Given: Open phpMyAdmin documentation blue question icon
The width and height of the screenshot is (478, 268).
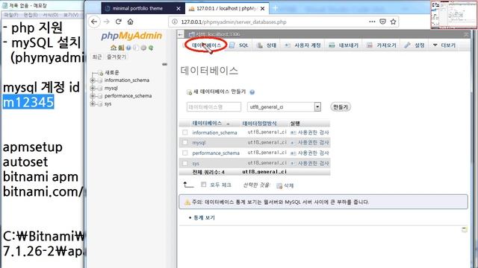Looking at the screenshot, I should point(128,48).
